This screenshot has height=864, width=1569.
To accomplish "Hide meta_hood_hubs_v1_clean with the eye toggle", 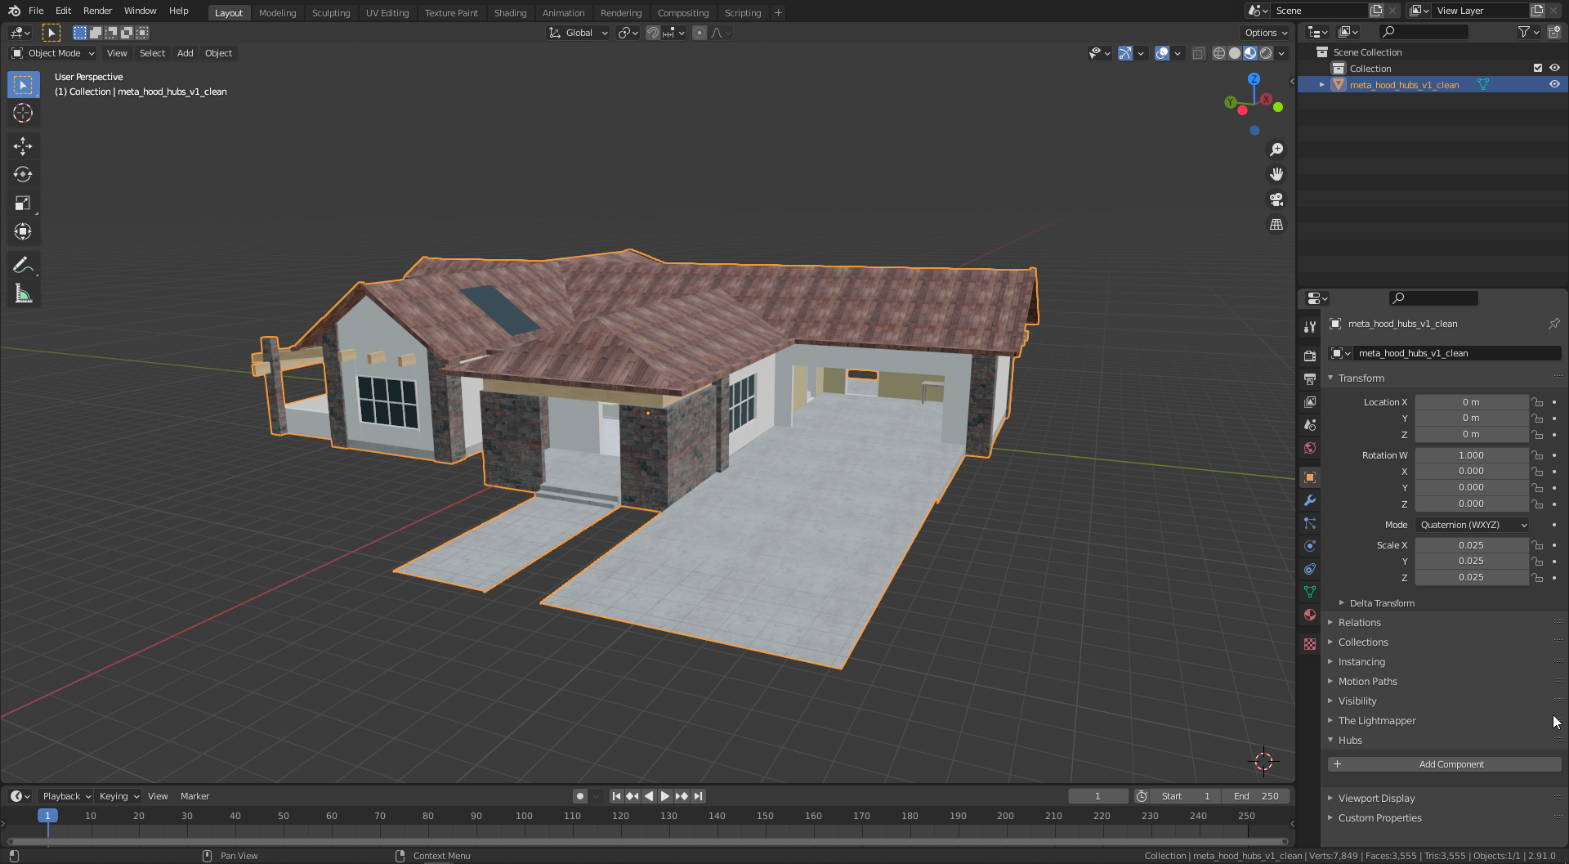I will pos(1553,84).
